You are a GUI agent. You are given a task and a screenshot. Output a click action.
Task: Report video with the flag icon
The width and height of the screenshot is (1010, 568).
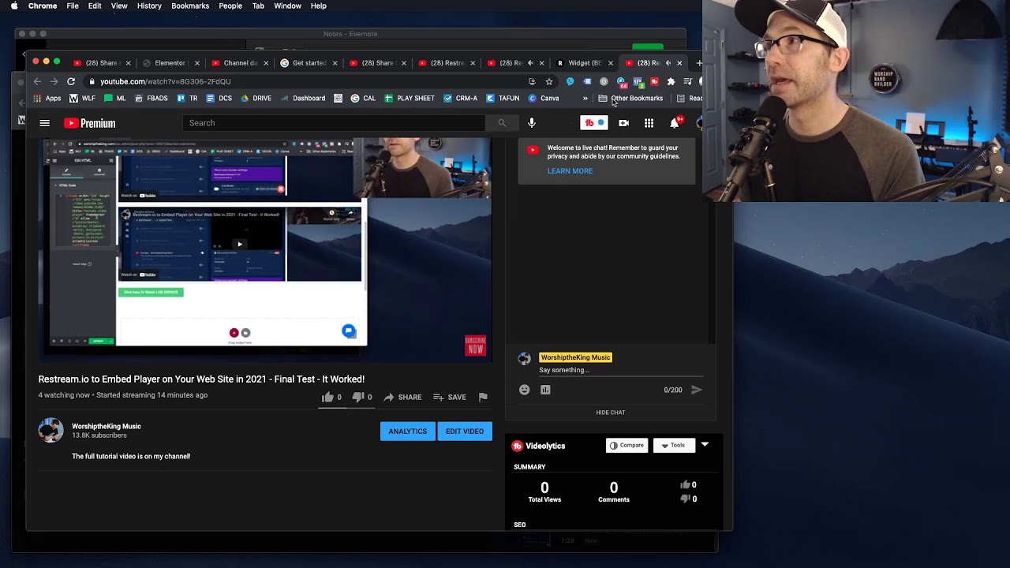pos(483,397)
